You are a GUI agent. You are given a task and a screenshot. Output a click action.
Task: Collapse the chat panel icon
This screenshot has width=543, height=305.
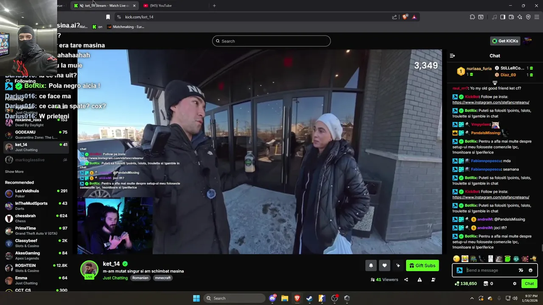(x=452, y=56)
